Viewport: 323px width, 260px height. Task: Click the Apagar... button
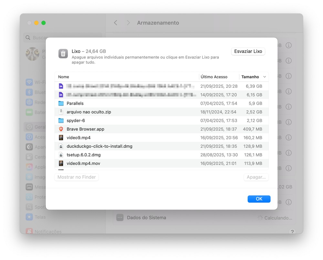256,177
